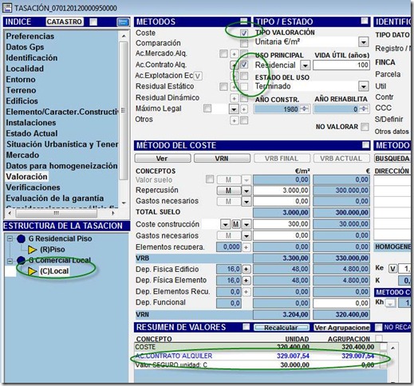The height and width of the screenshot is (386, 414).
Task: Click the Ver Agrupacione button
Action: pos(341,328)
